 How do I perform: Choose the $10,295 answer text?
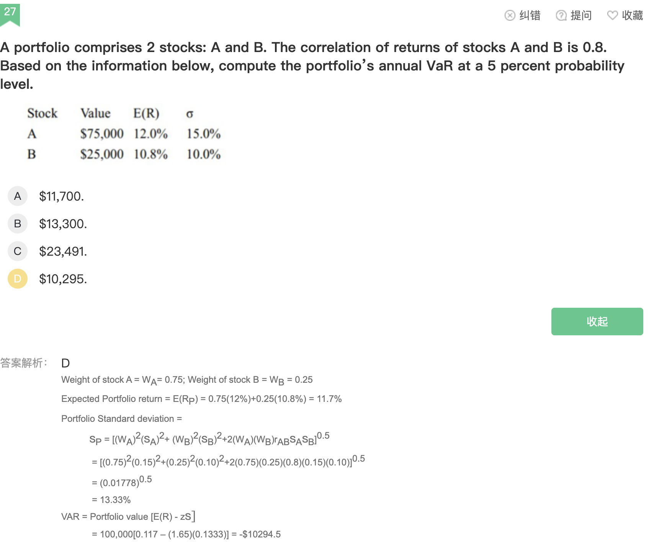click(63, 279)
